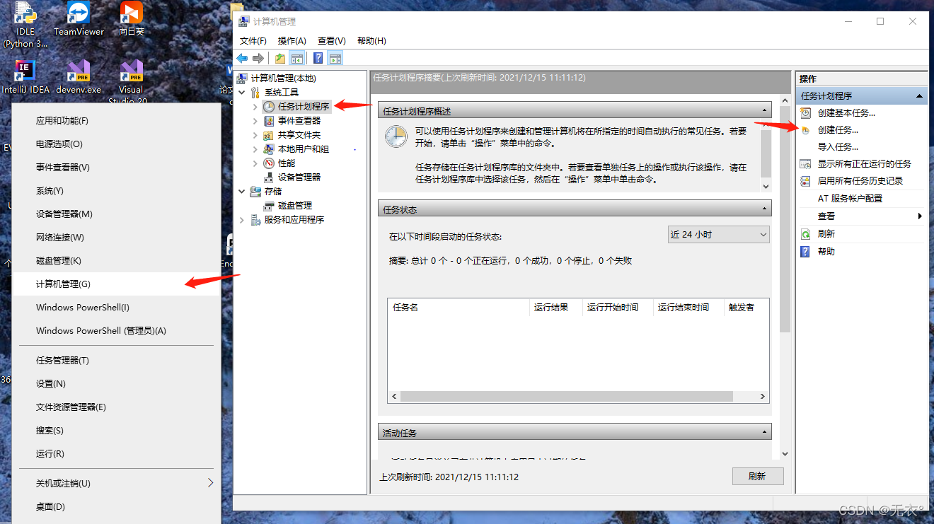Click 导入任务 action
The image size is (934, 524).
838,146
